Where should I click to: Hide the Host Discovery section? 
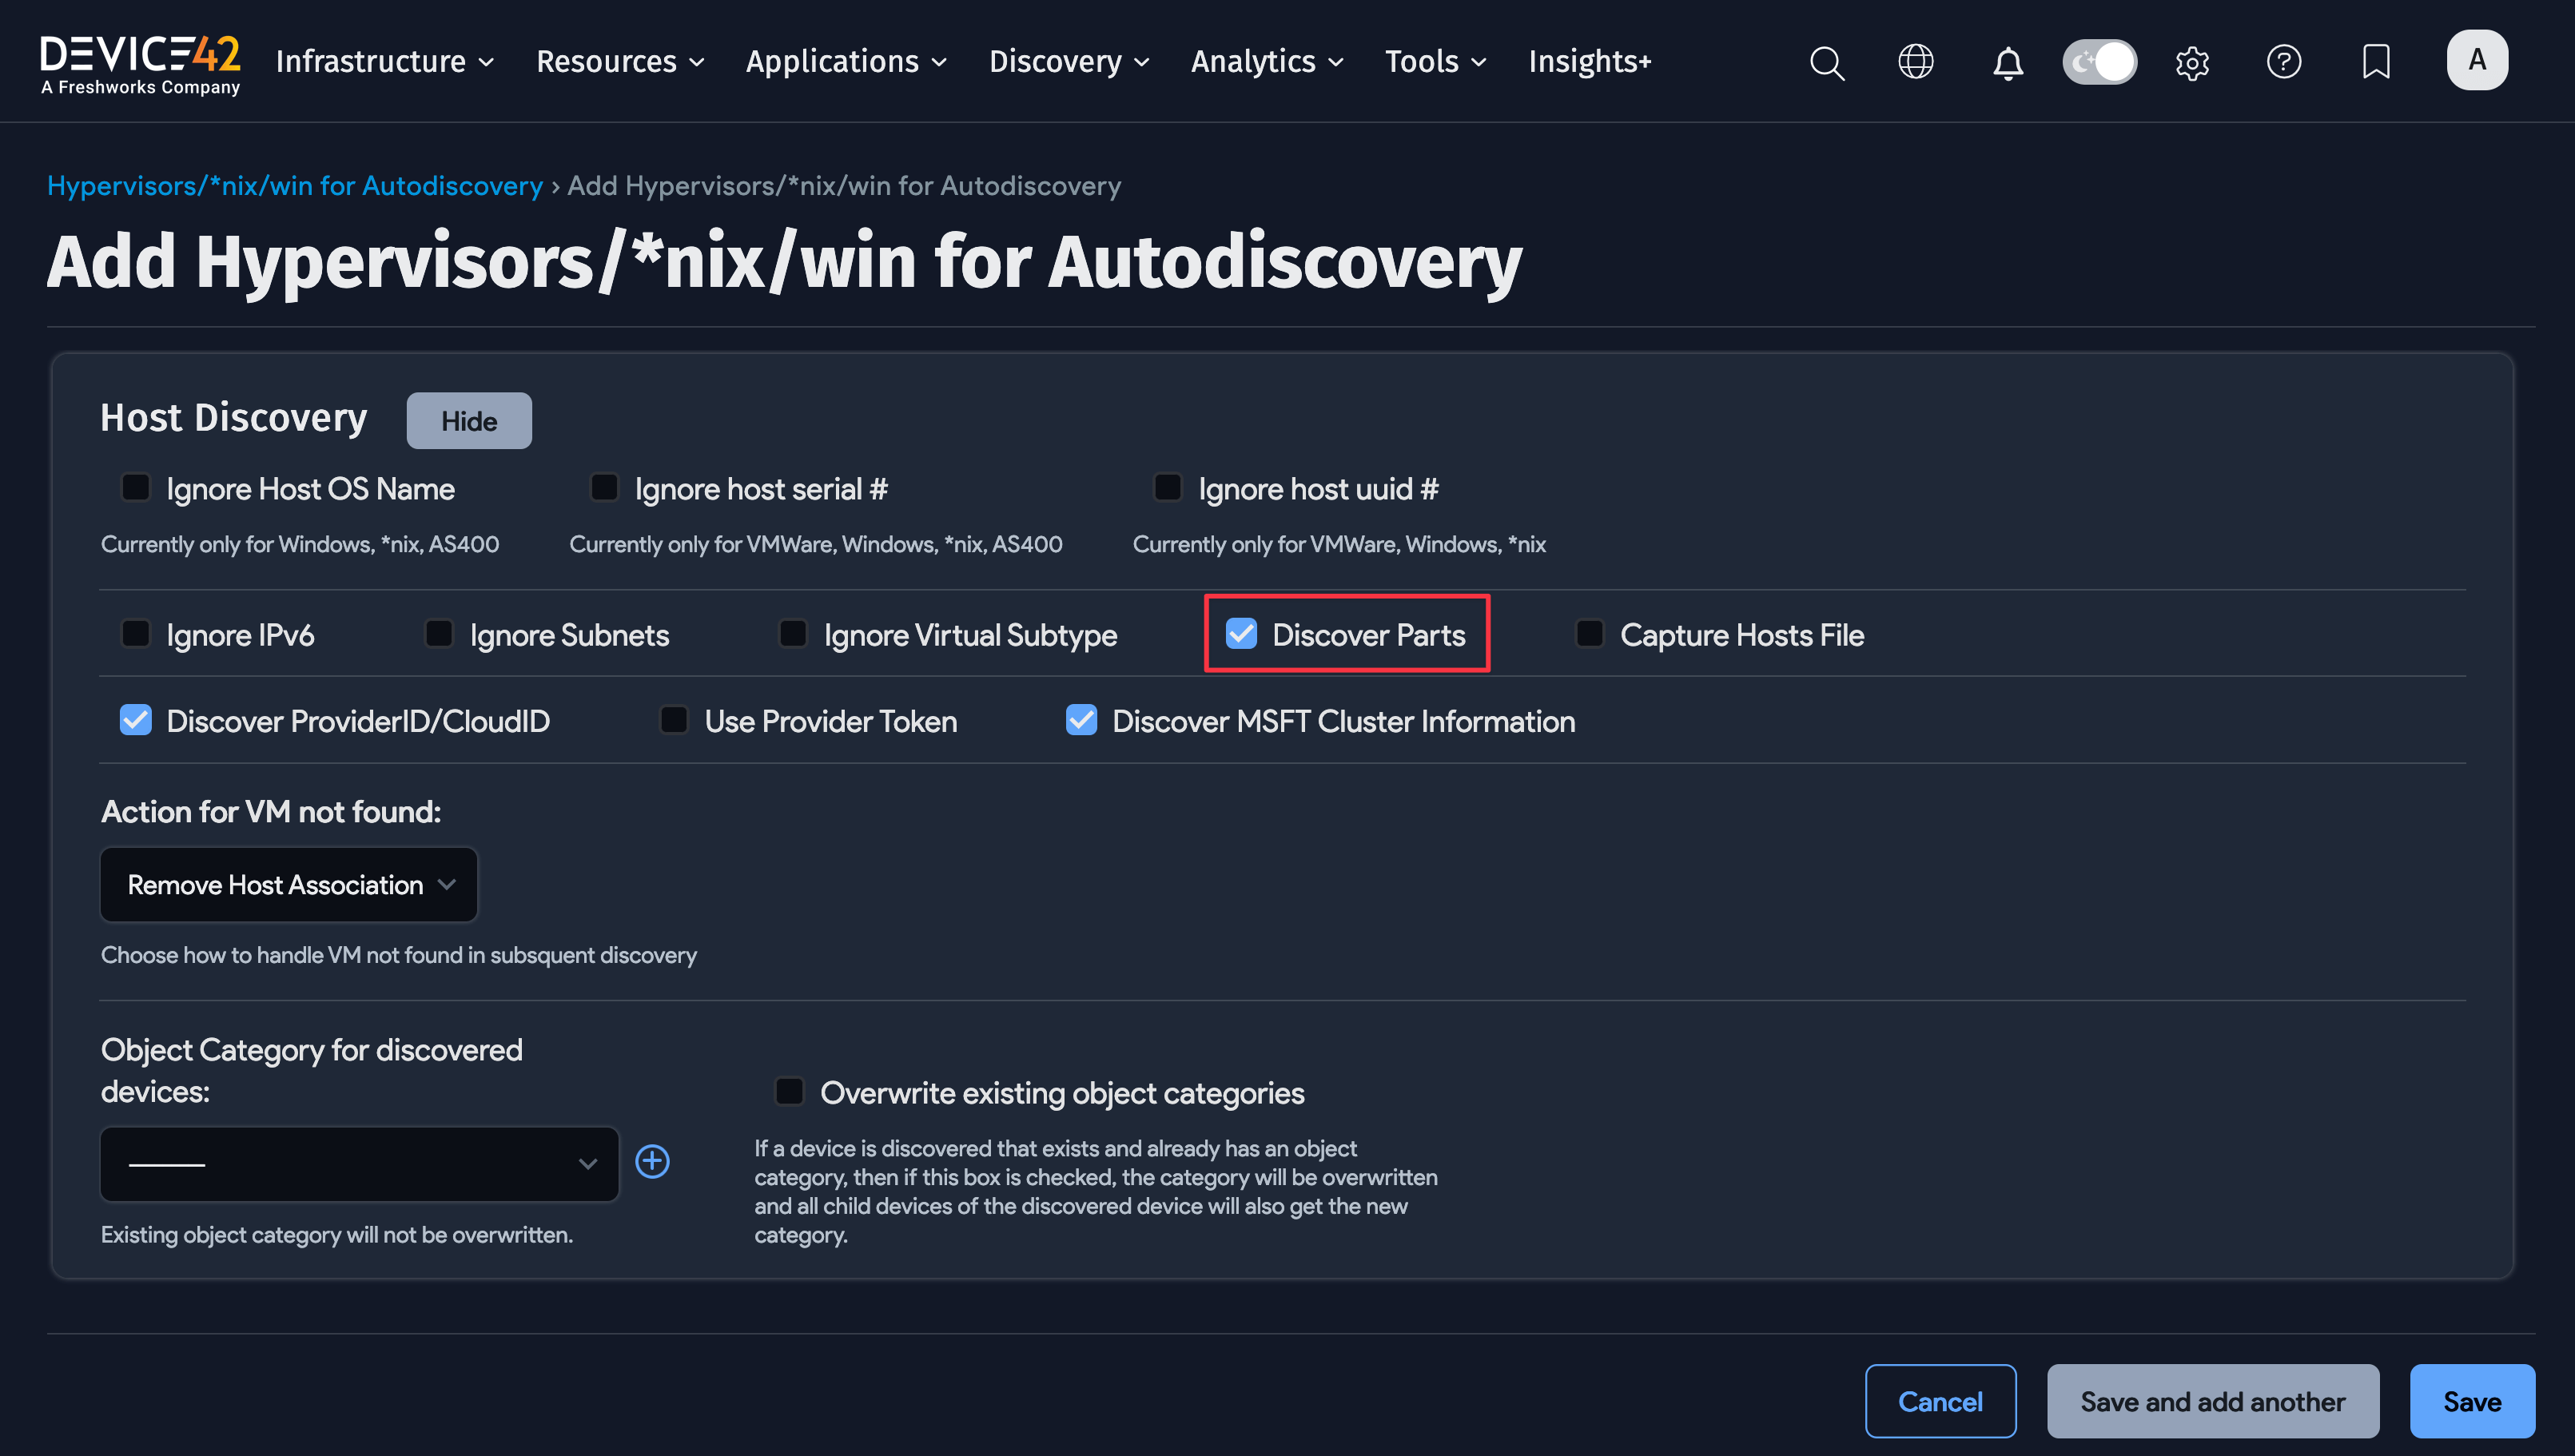click(468, 420)
